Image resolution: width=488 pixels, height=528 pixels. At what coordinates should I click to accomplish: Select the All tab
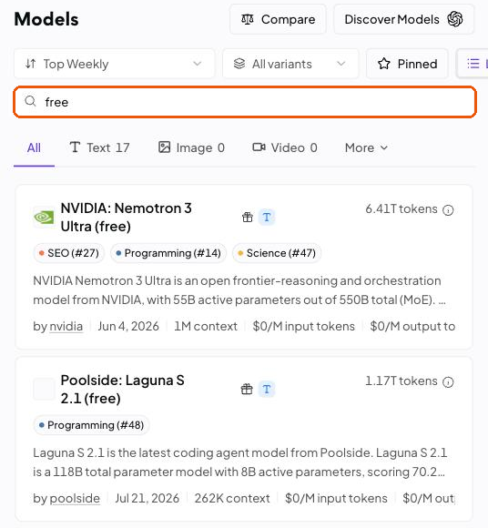34,147
